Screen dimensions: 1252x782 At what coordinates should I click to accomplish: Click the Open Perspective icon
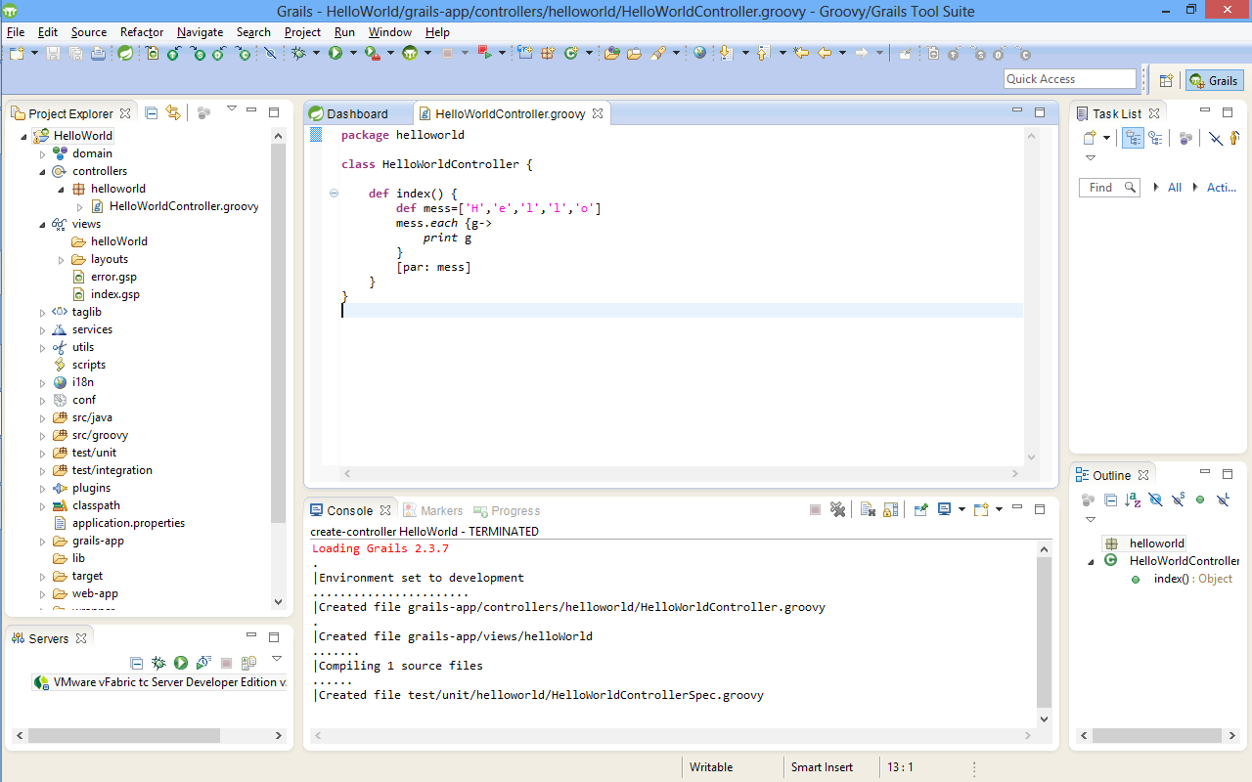pos(1166,81)
